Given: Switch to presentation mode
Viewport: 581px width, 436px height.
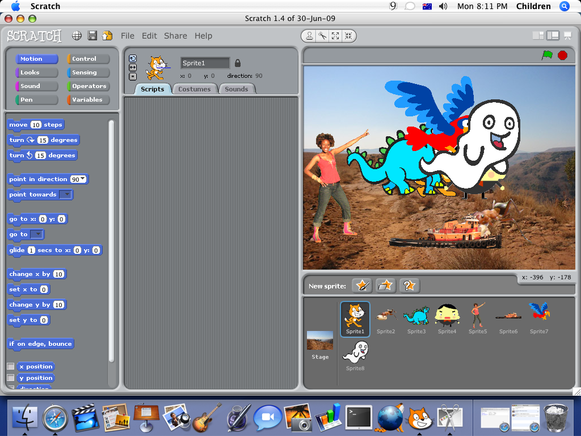Looking at the screenshot, I should pos(567,36).
